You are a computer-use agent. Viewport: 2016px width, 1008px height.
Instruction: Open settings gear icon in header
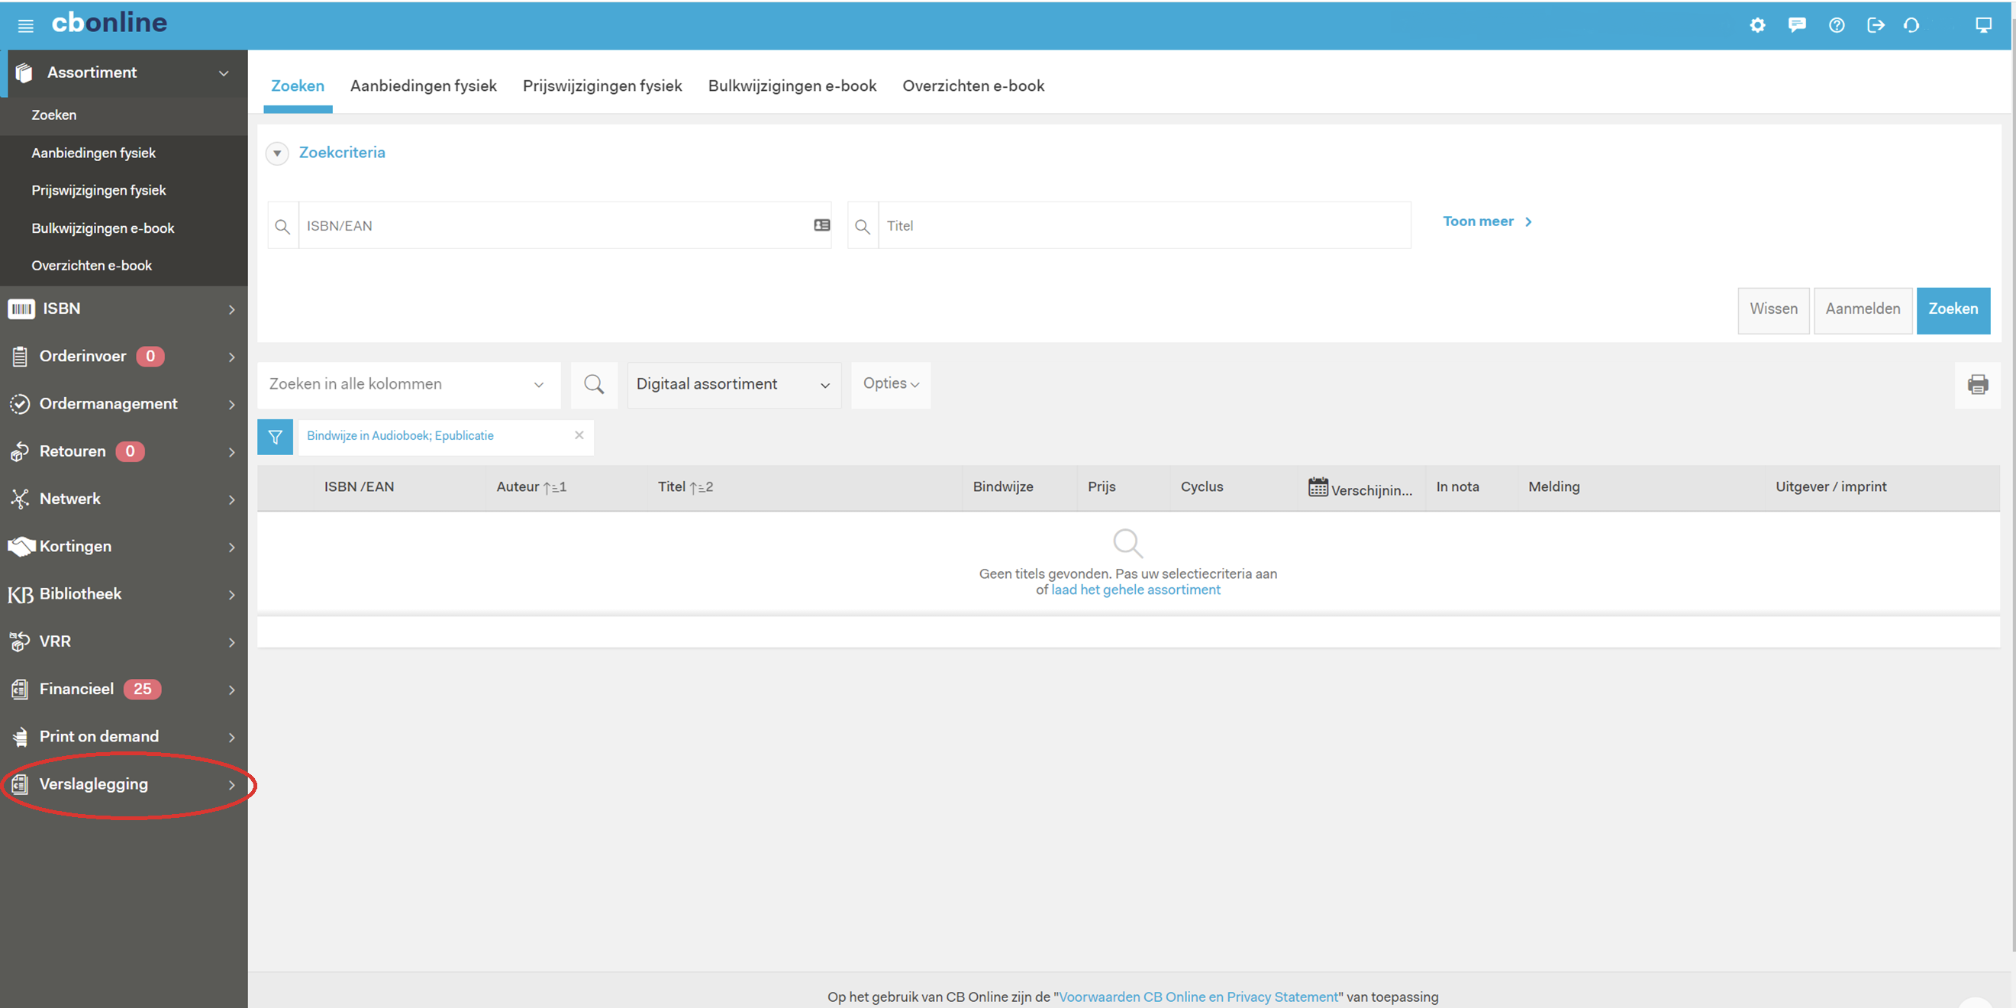(1758, 25)
